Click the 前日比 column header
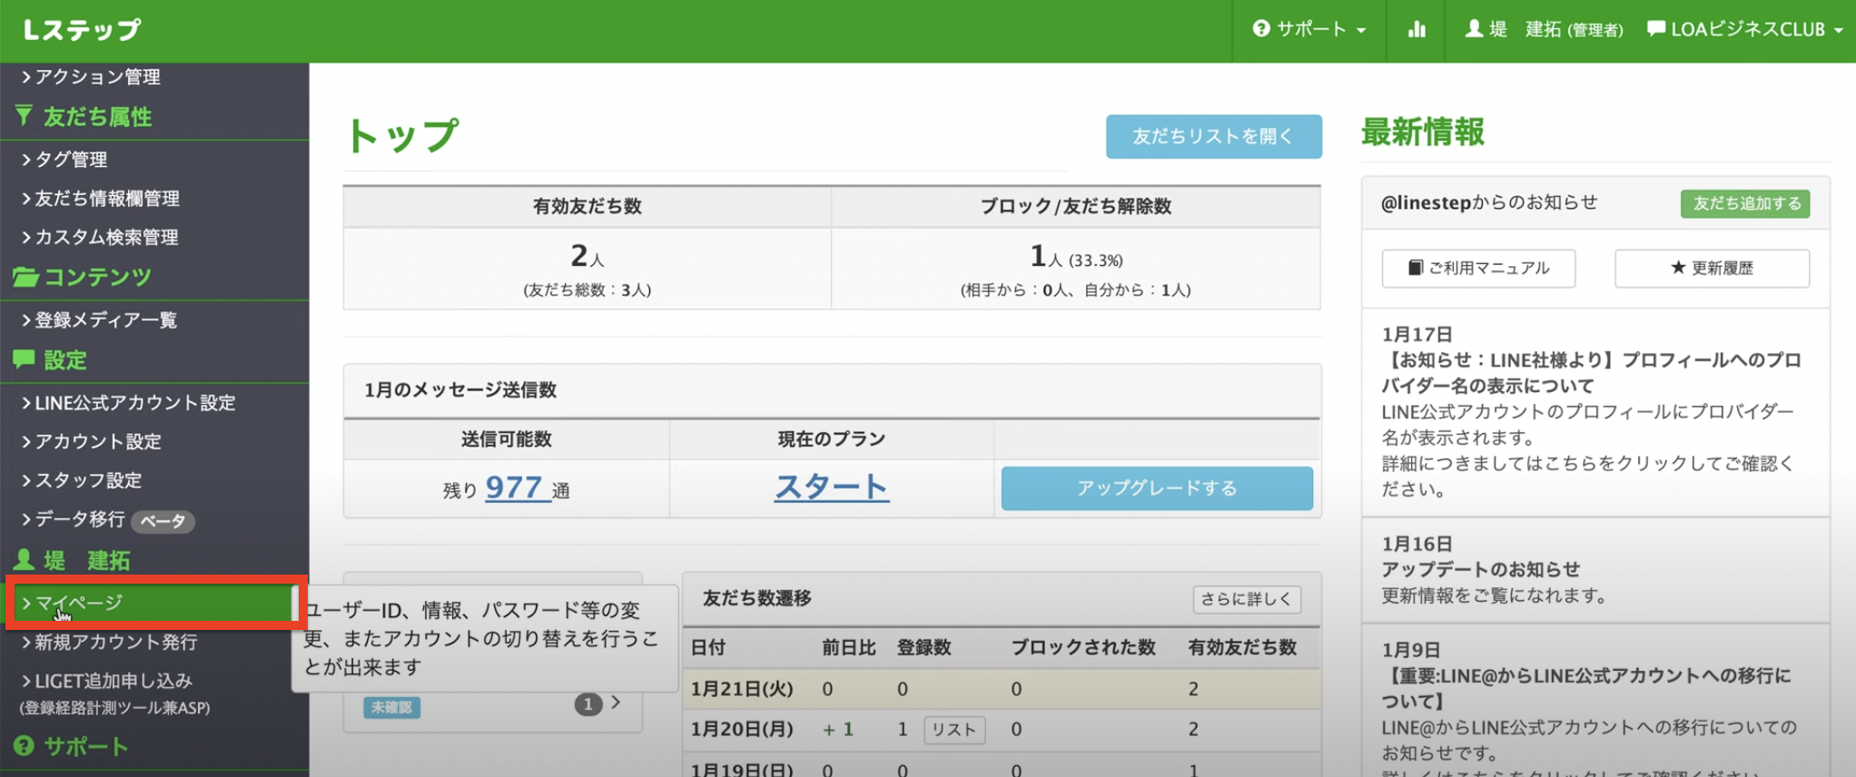 849,647
